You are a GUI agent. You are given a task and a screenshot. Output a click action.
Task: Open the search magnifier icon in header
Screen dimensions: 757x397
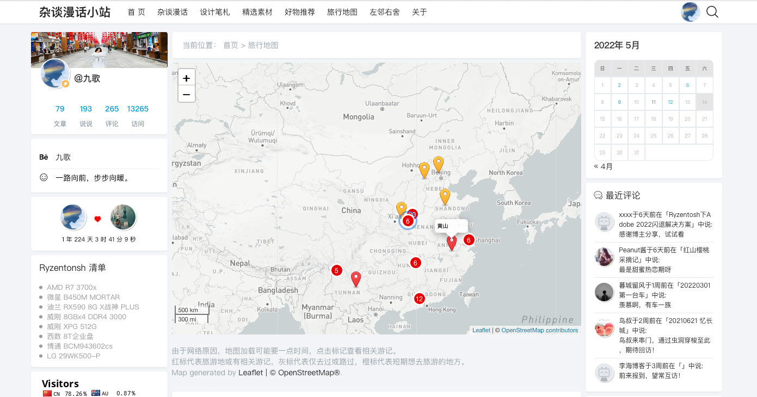[x=712, y=12]
